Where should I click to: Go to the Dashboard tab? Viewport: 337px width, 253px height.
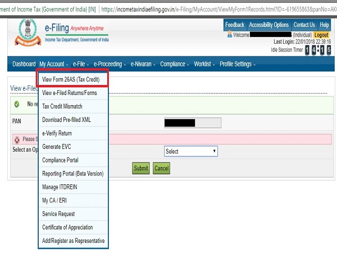24,64
